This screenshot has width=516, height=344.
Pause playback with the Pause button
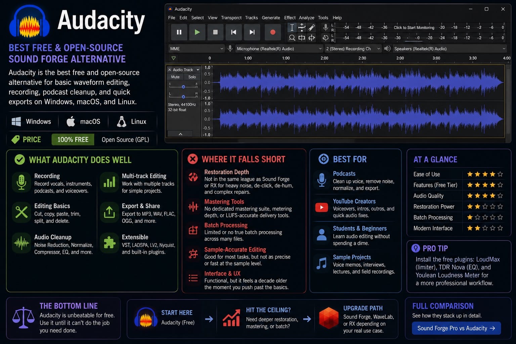(179, 32)
